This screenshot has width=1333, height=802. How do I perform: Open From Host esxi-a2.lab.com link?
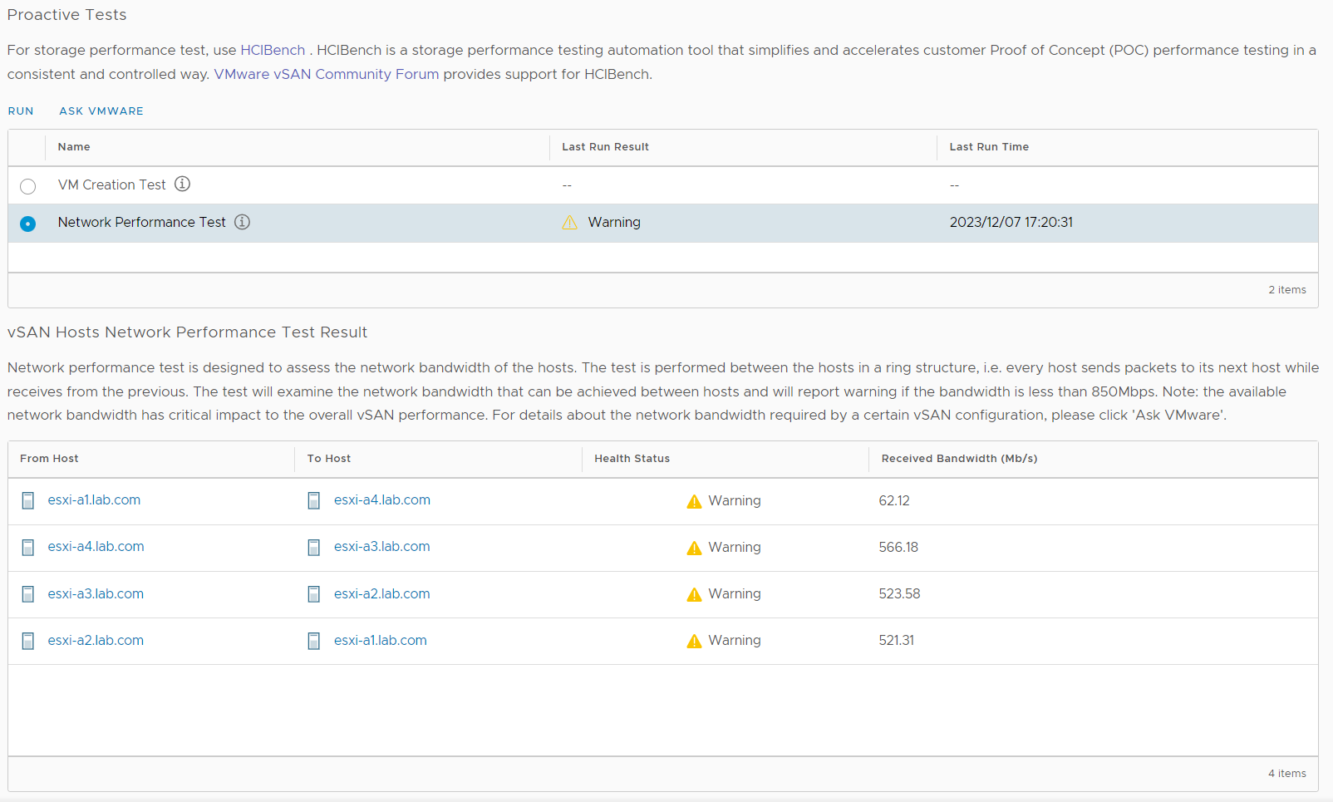point(96,640)
